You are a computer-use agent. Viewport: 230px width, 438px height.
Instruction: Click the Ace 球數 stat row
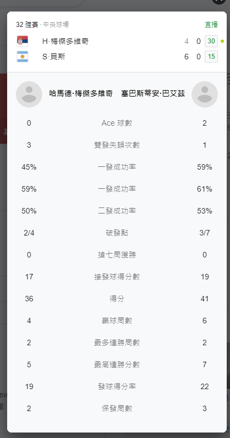click(x=117, y=123)
